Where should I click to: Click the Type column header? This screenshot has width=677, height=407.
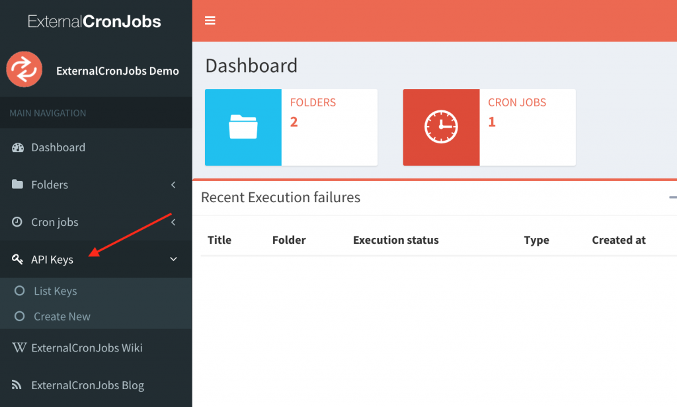tap(537, 240)
